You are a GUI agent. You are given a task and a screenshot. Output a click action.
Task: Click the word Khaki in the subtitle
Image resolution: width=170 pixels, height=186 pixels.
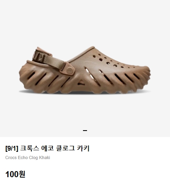coord(45,157)
